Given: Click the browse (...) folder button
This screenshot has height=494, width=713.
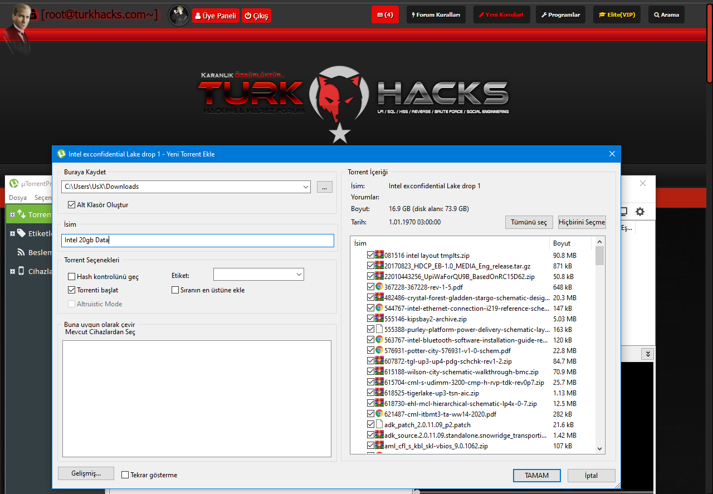Looking at the screenshot, I should tap(325, 187).
